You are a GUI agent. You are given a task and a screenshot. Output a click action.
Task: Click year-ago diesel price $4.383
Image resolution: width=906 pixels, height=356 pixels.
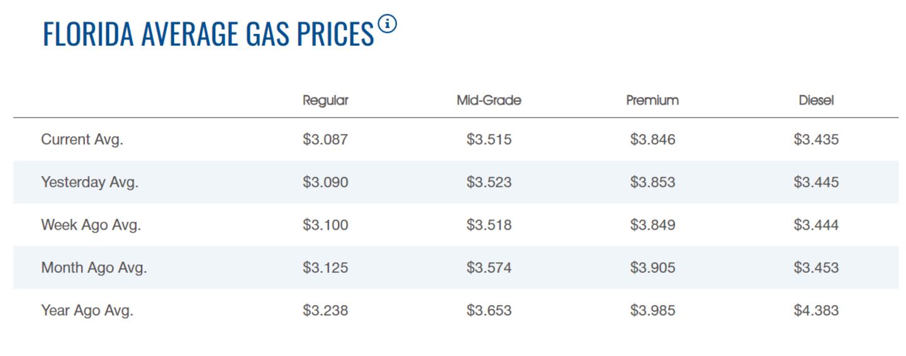click(x=816, y=311)
